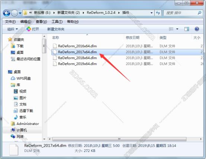Viewport: 206px width, 159px height.
Task: Click the 打开 toolbar button
Action: [33, 29]
